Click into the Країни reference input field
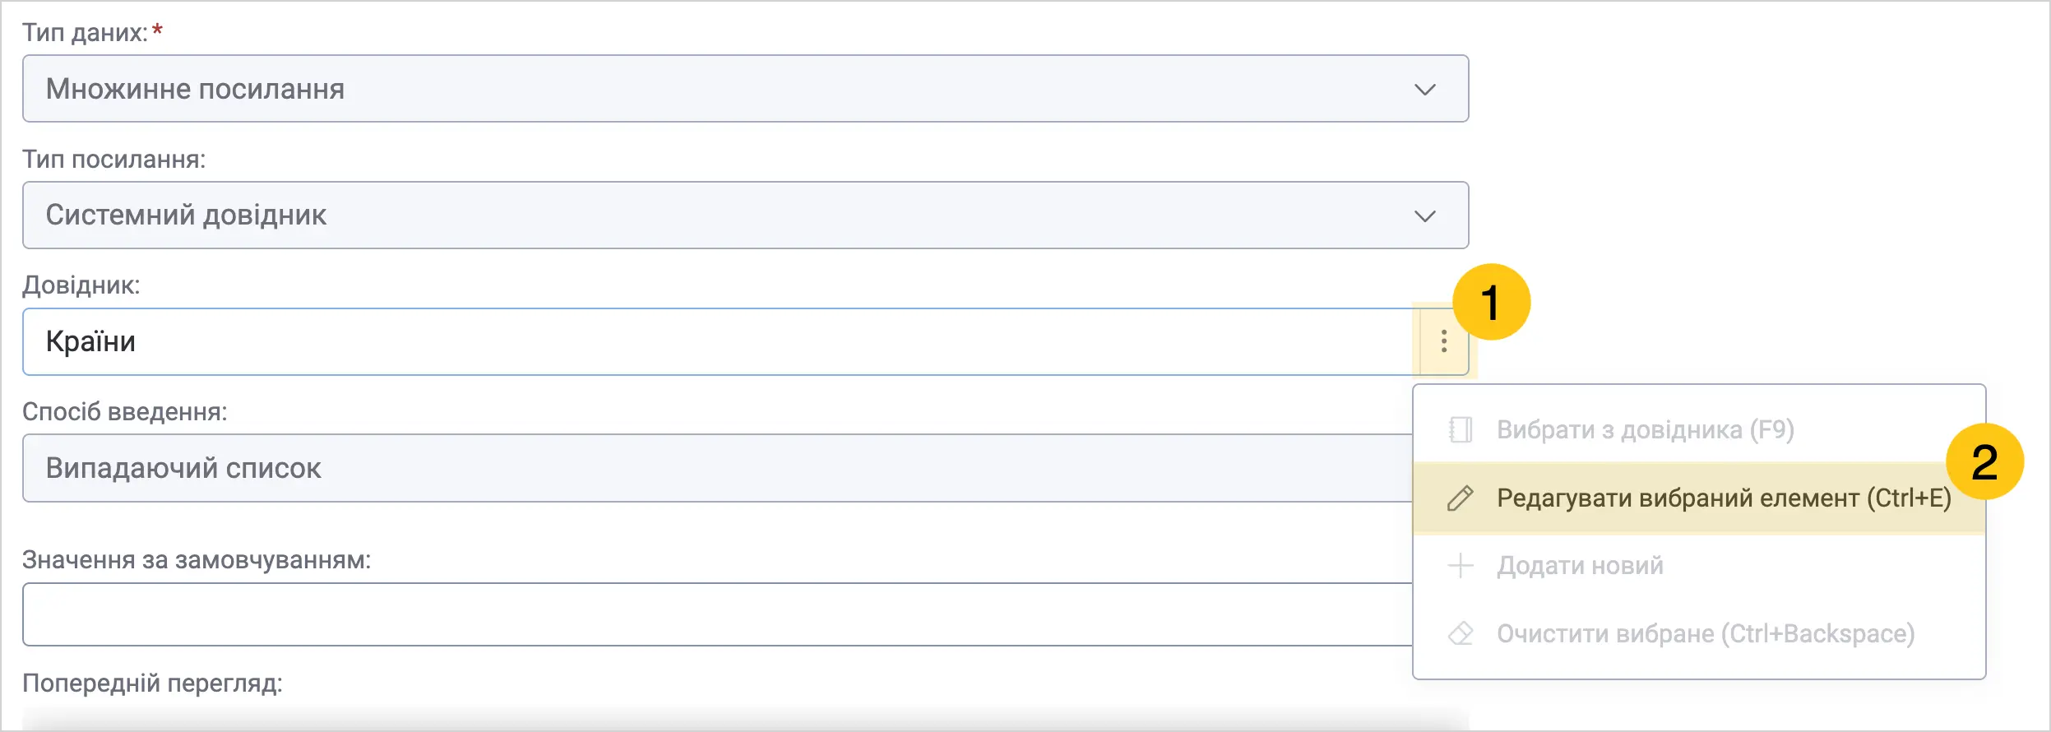This screenshot has height=732, width=2051. 720,341
